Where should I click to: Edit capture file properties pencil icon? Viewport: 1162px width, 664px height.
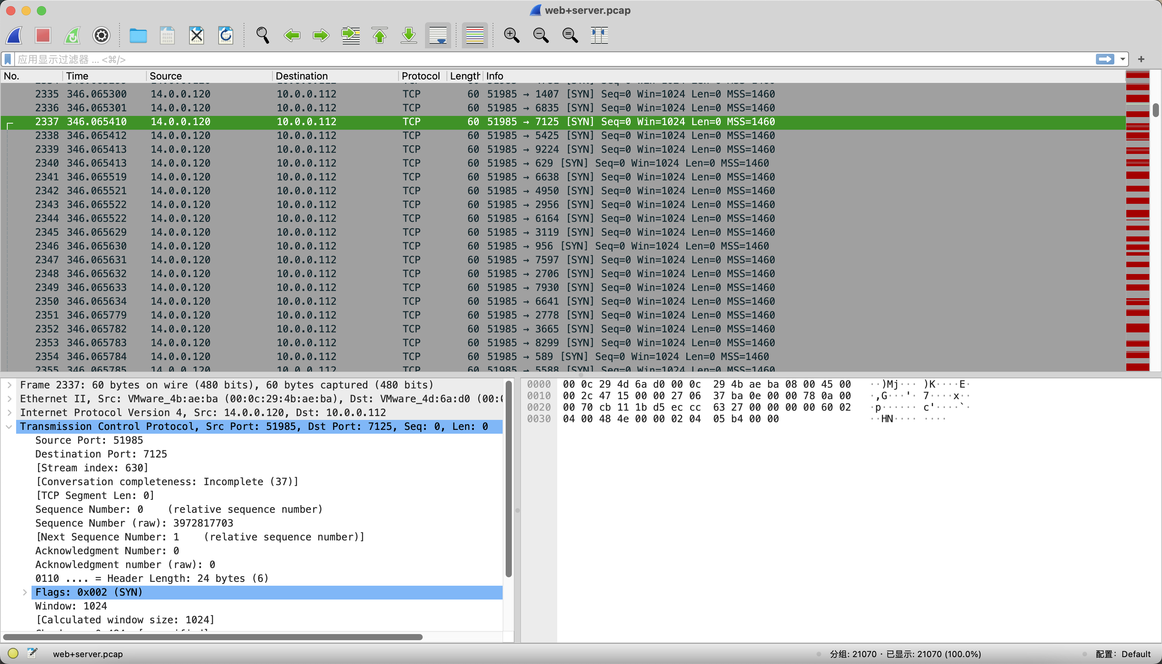click(x=32, y=654)
